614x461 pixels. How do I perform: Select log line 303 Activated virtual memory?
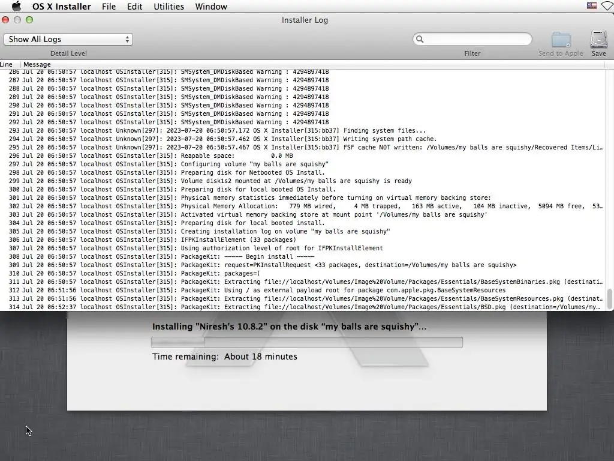click(x=303, y=215)
